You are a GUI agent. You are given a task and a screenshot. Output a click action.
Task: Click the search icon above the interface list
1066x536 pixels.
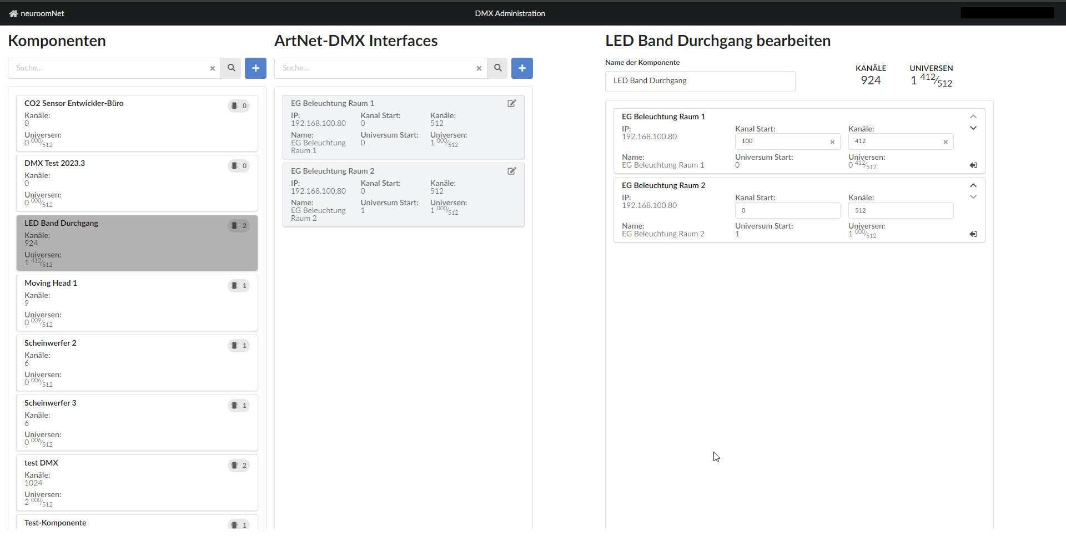pyautogui.click(x=497, y=68)
